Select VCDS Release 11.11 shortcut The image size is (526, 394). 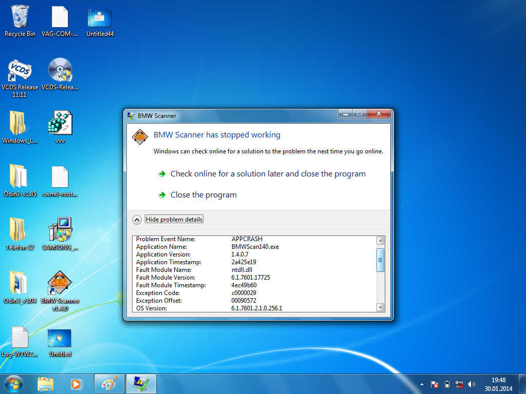click(x=20, y=78)
